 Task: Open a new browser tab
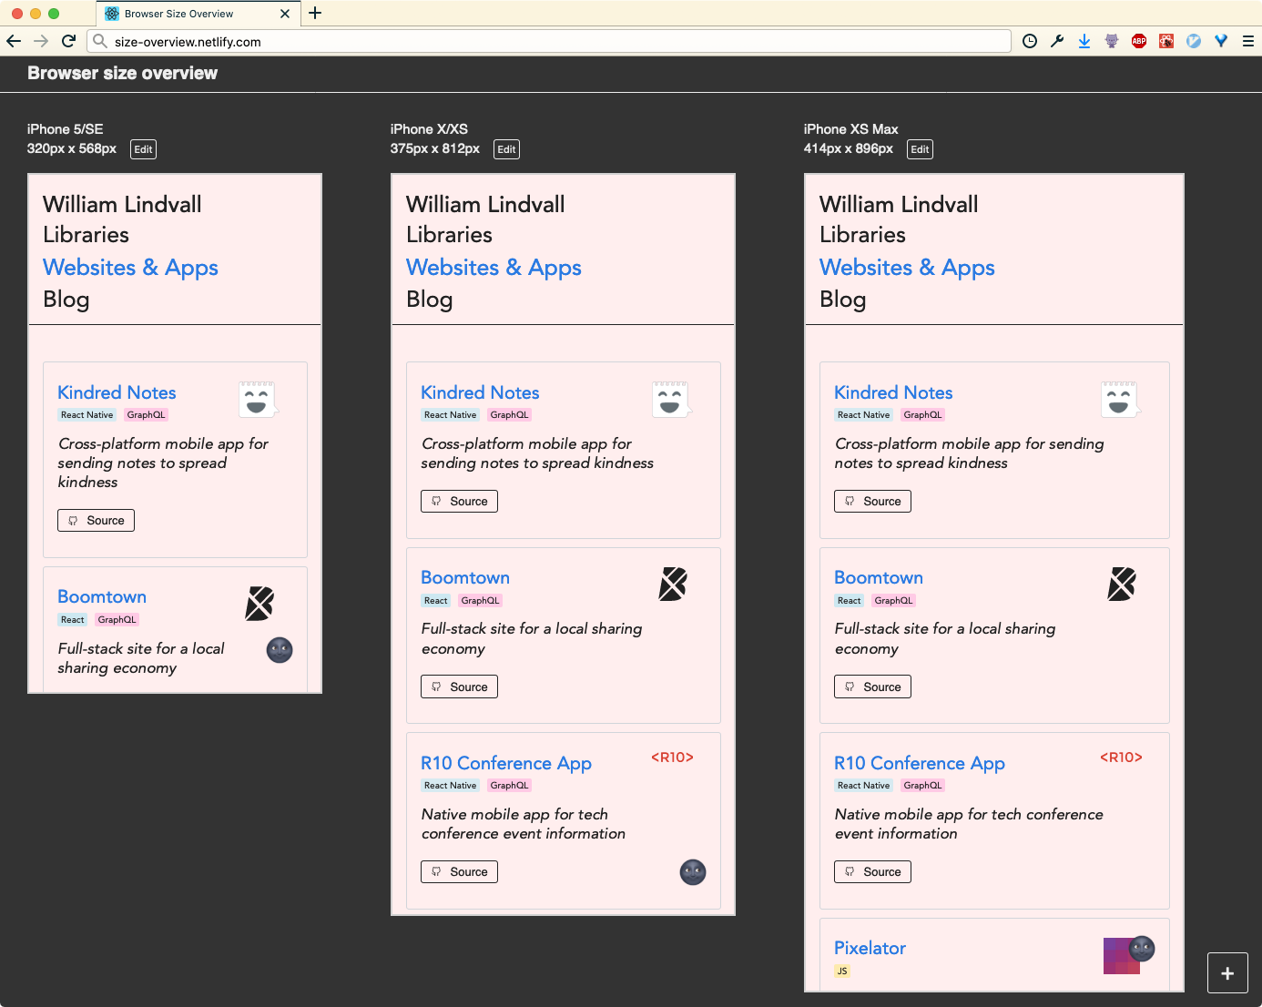tap(315, 14)
